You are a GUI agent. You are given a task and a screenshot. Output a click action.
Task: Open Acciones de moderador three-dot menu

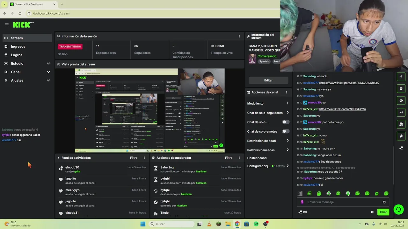(x=239, y=158)
